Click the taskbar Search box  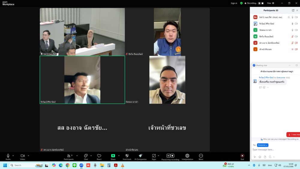click(x=26, y=165)
